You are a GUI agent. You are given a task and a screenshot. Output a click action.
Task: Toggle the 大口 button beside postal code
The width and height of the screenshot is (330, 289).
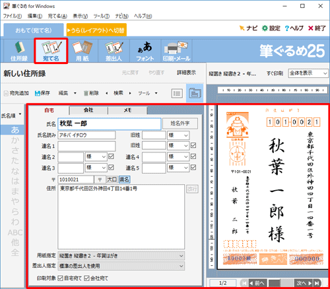112,179
